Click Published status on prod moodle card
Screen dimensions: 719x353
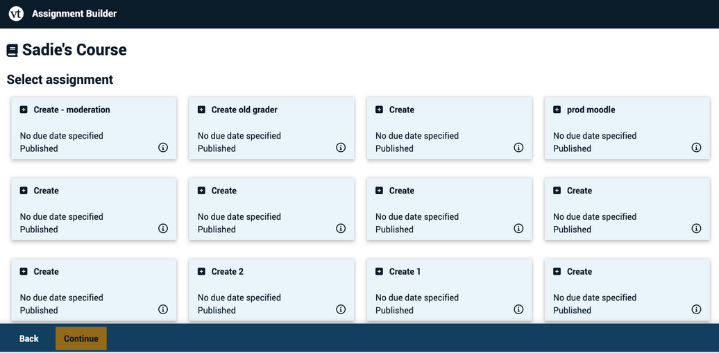pyautogui.click(x=573, y=148)
